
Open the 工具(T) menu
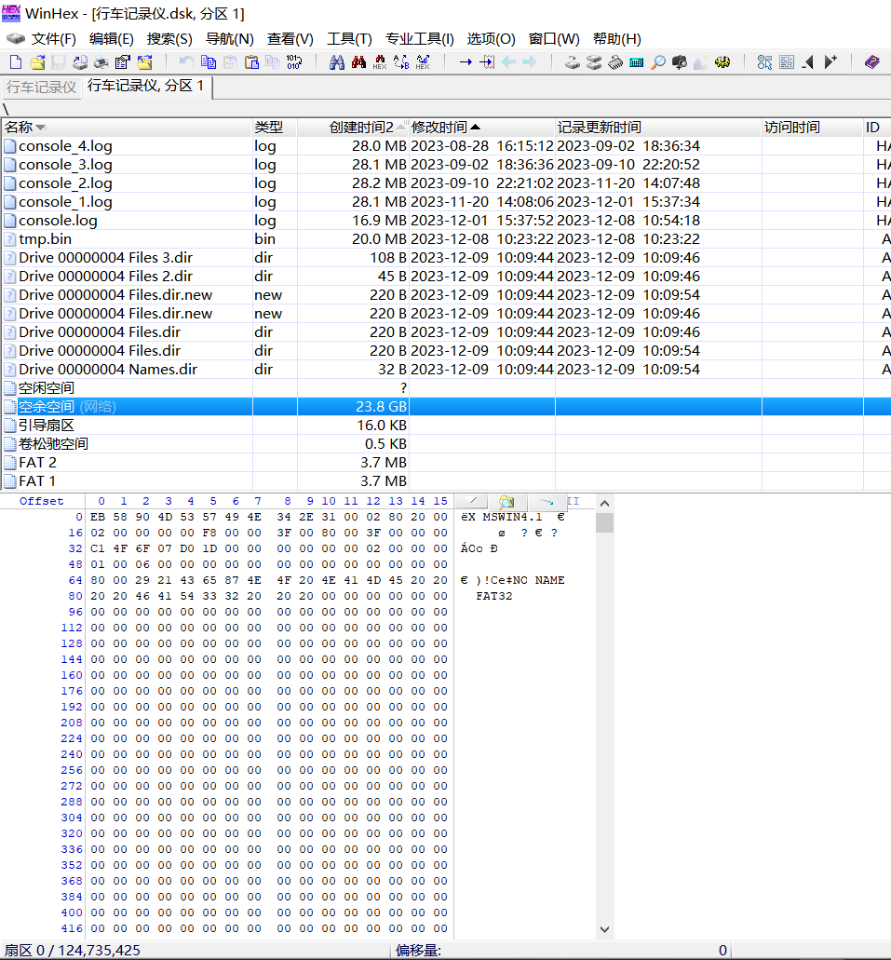[349, 39]
